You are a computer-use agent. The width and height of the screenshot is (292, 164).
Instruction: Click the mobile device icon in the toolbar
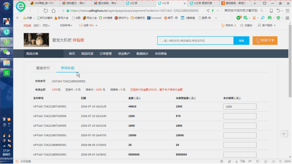click(271, 10)
